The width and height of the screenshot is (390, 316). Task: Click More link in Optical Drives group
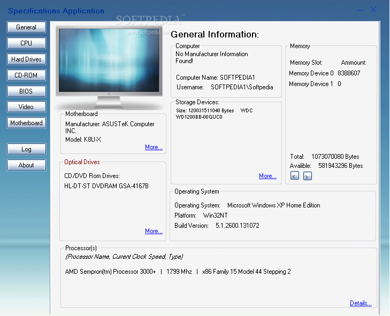154,231
